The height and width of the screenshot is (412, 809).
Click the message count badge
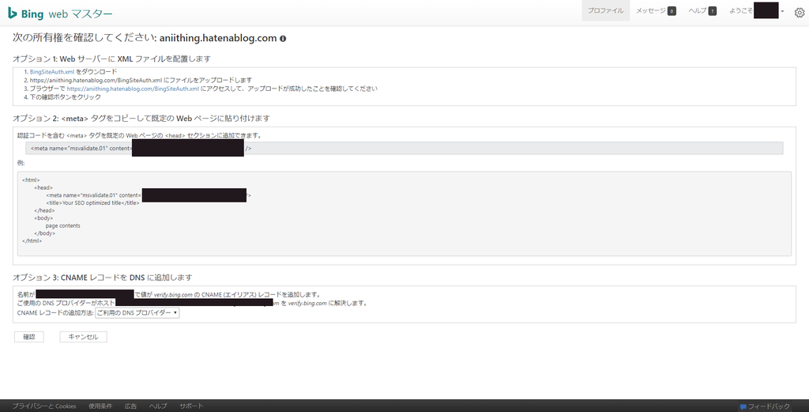point(672,11)
